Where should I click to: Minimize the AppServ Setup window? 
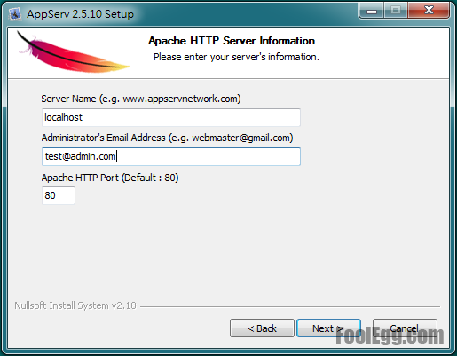372,11
